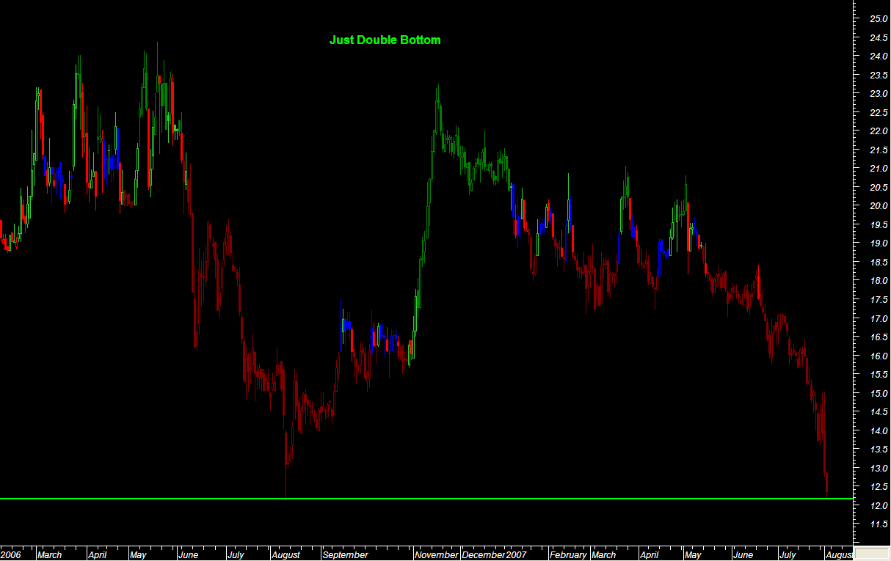The image size is (891, 561).
Task: Select the February label on time axis
Action: (x=568, y=555)
